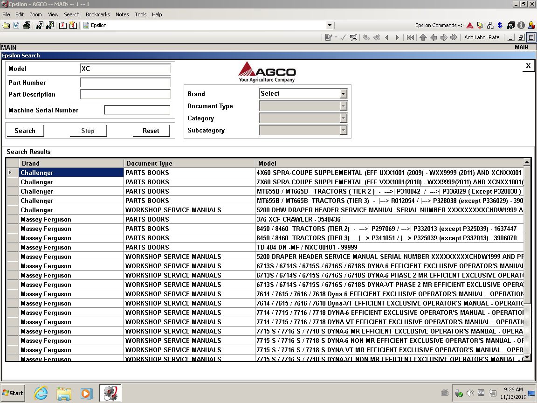Click the notes edit pencil icon

click(x=329, y=37)
